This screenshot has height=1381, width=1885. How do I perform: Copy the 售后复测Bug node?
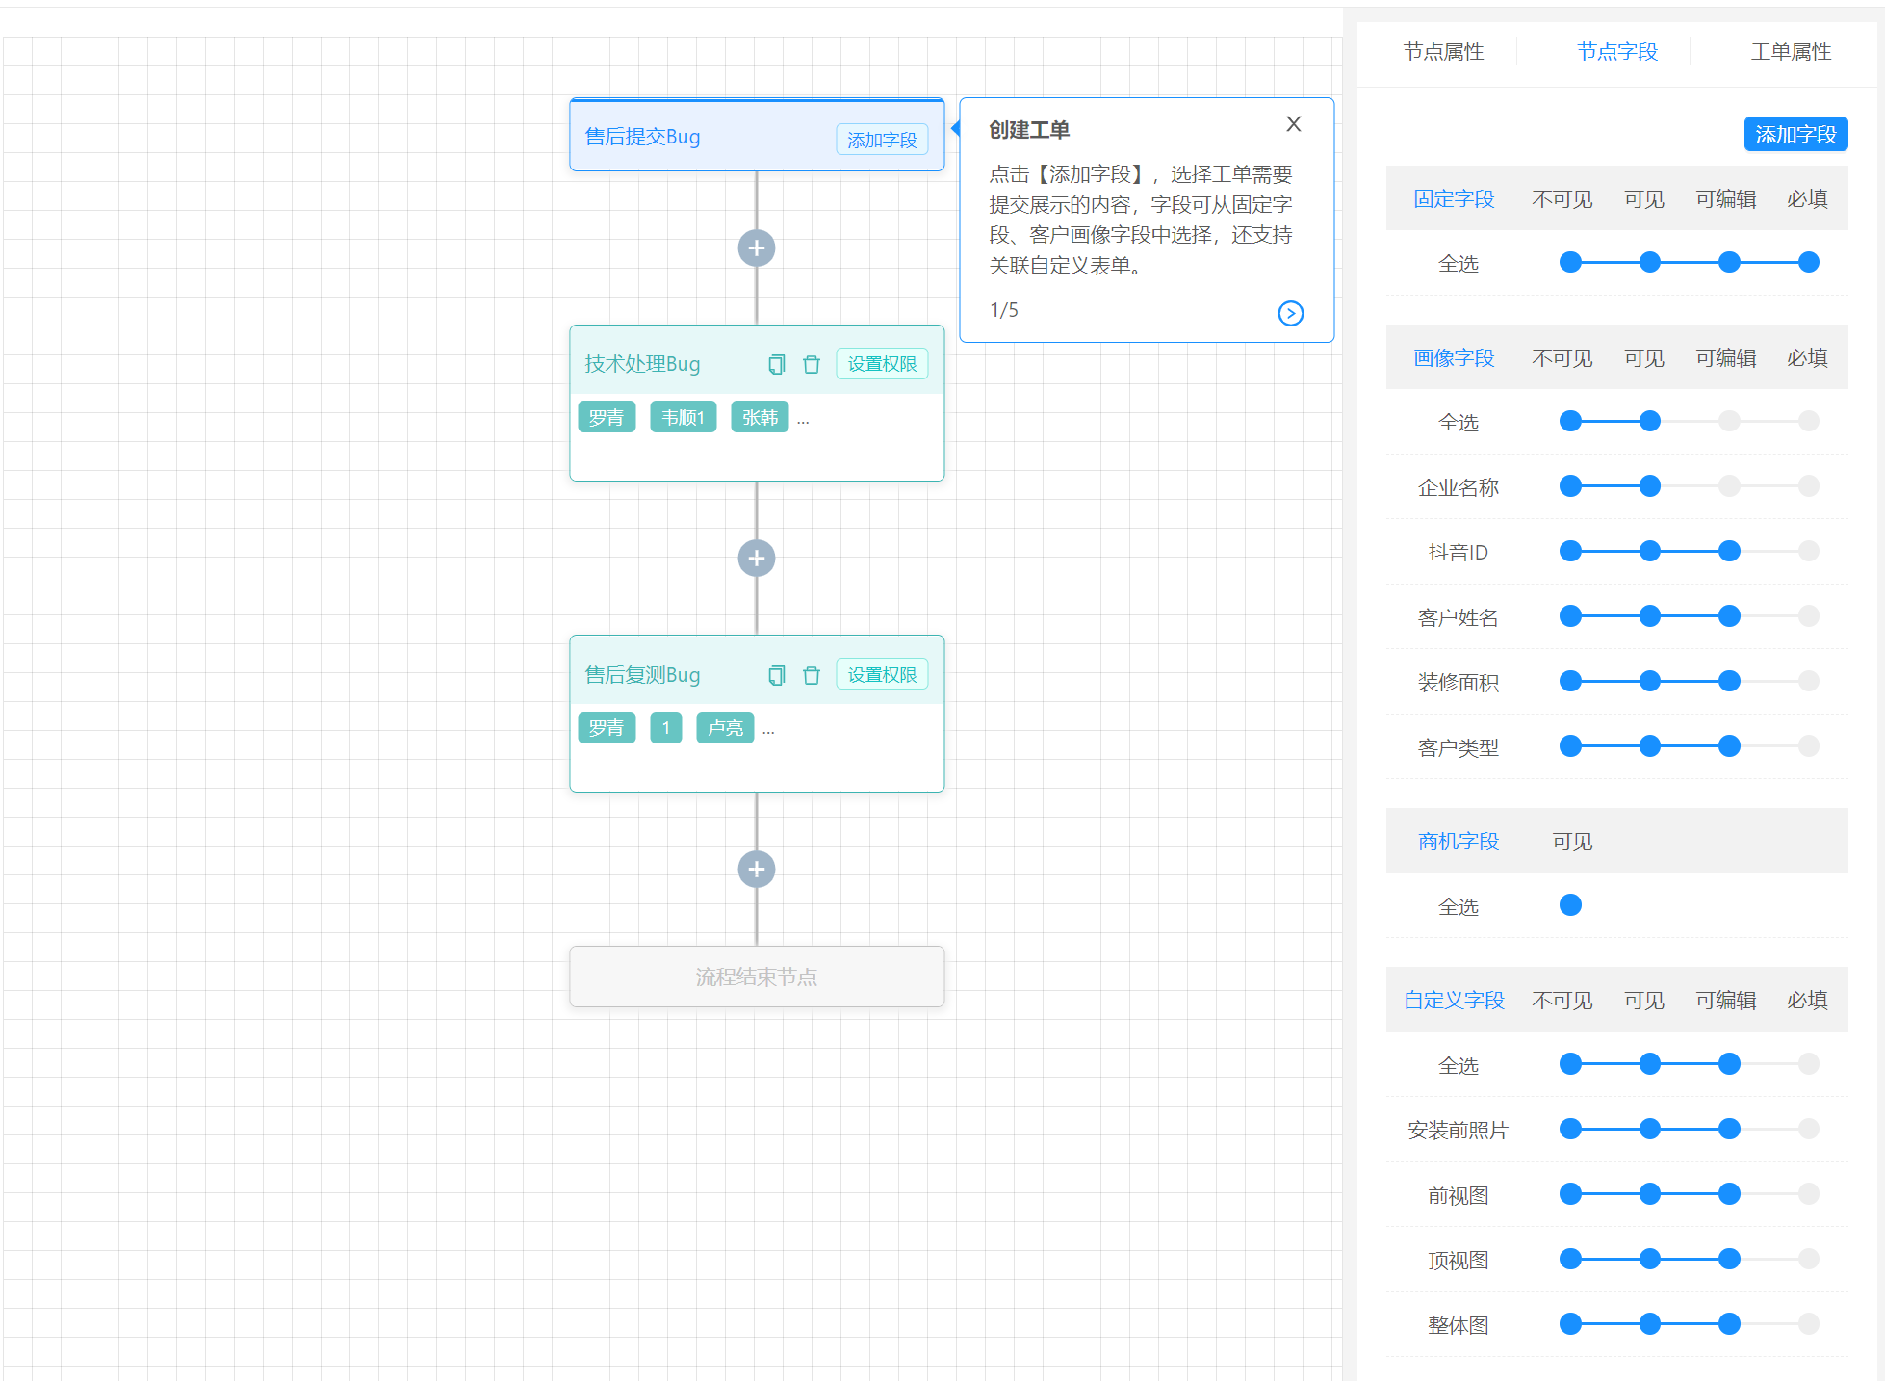click(x=776, y=675)
